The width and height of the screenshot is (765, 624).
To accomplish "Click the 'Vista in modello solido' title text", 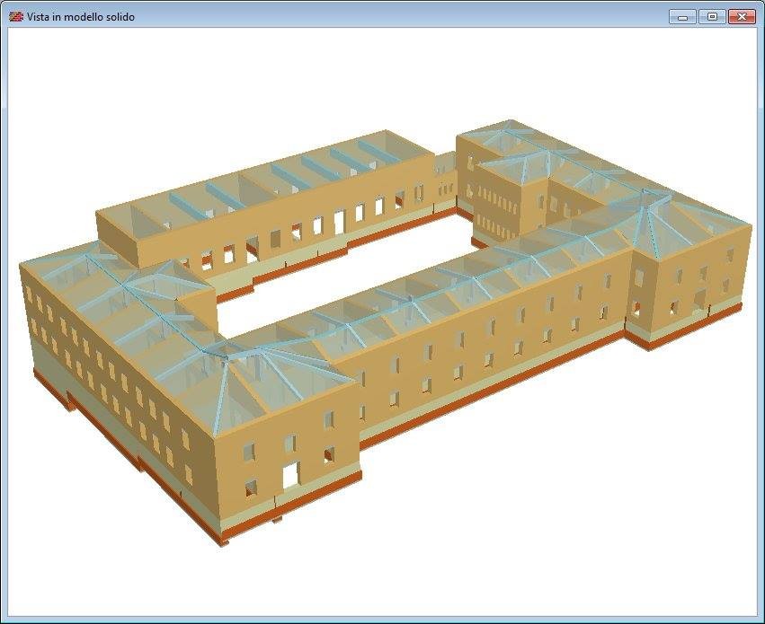I will click(81, 17).
